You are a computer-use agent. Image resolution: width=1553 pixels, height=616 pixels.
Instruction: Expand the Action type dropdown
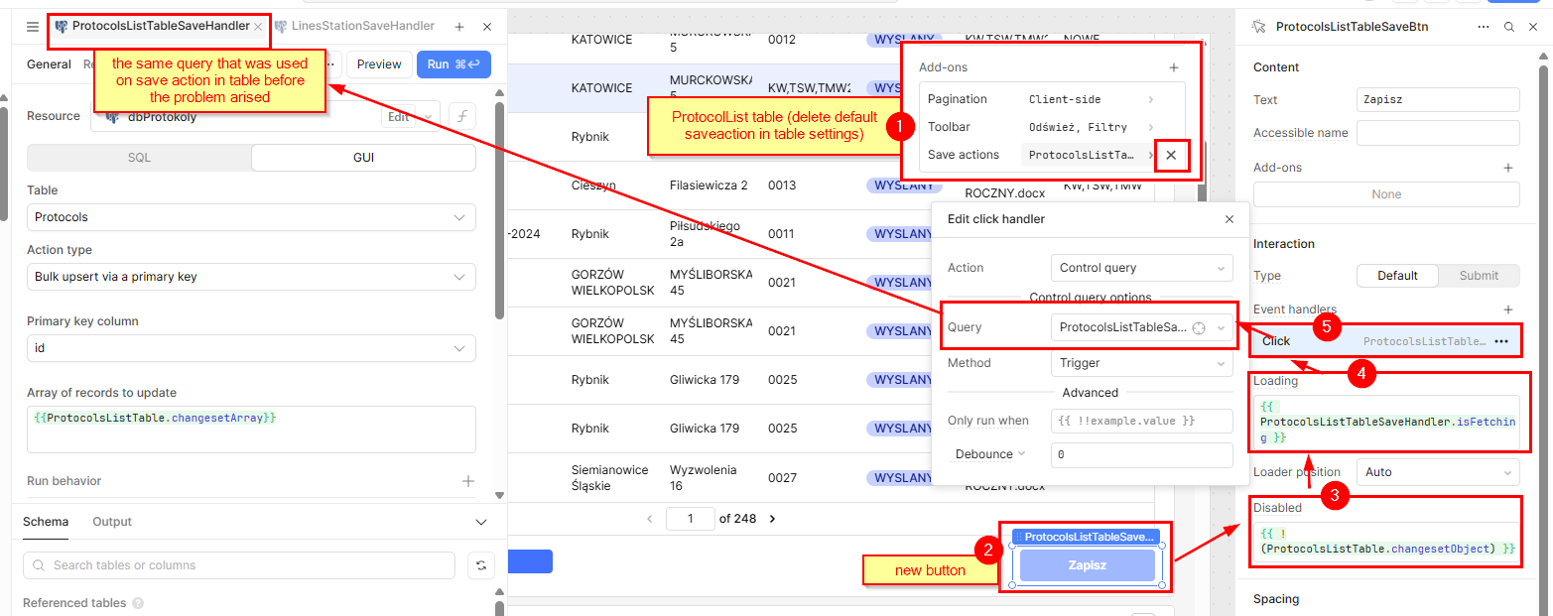(x=251, y=277)
